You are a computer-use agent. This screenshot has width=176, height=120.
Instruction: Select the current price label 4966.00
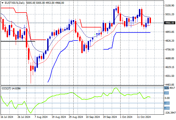[170, 23]
